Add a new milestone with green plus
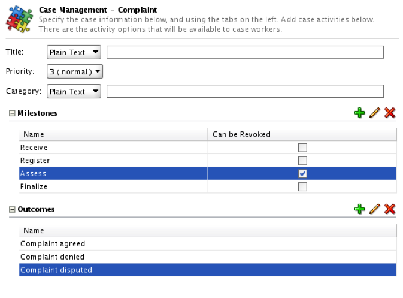 tap(359, 112)
